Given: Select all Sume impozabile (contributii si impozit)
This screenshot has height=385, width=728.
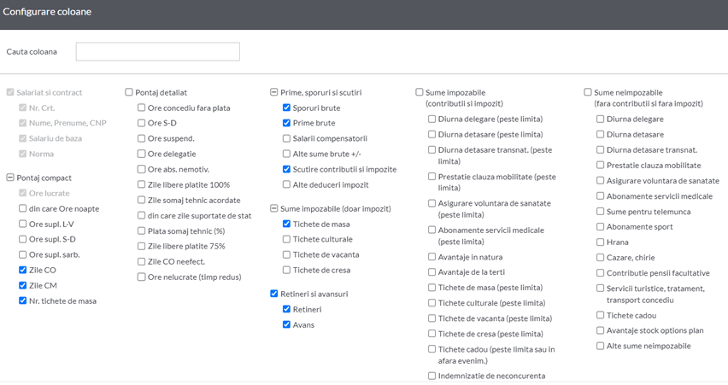Looking at the screenshot, I should (420, 92).
